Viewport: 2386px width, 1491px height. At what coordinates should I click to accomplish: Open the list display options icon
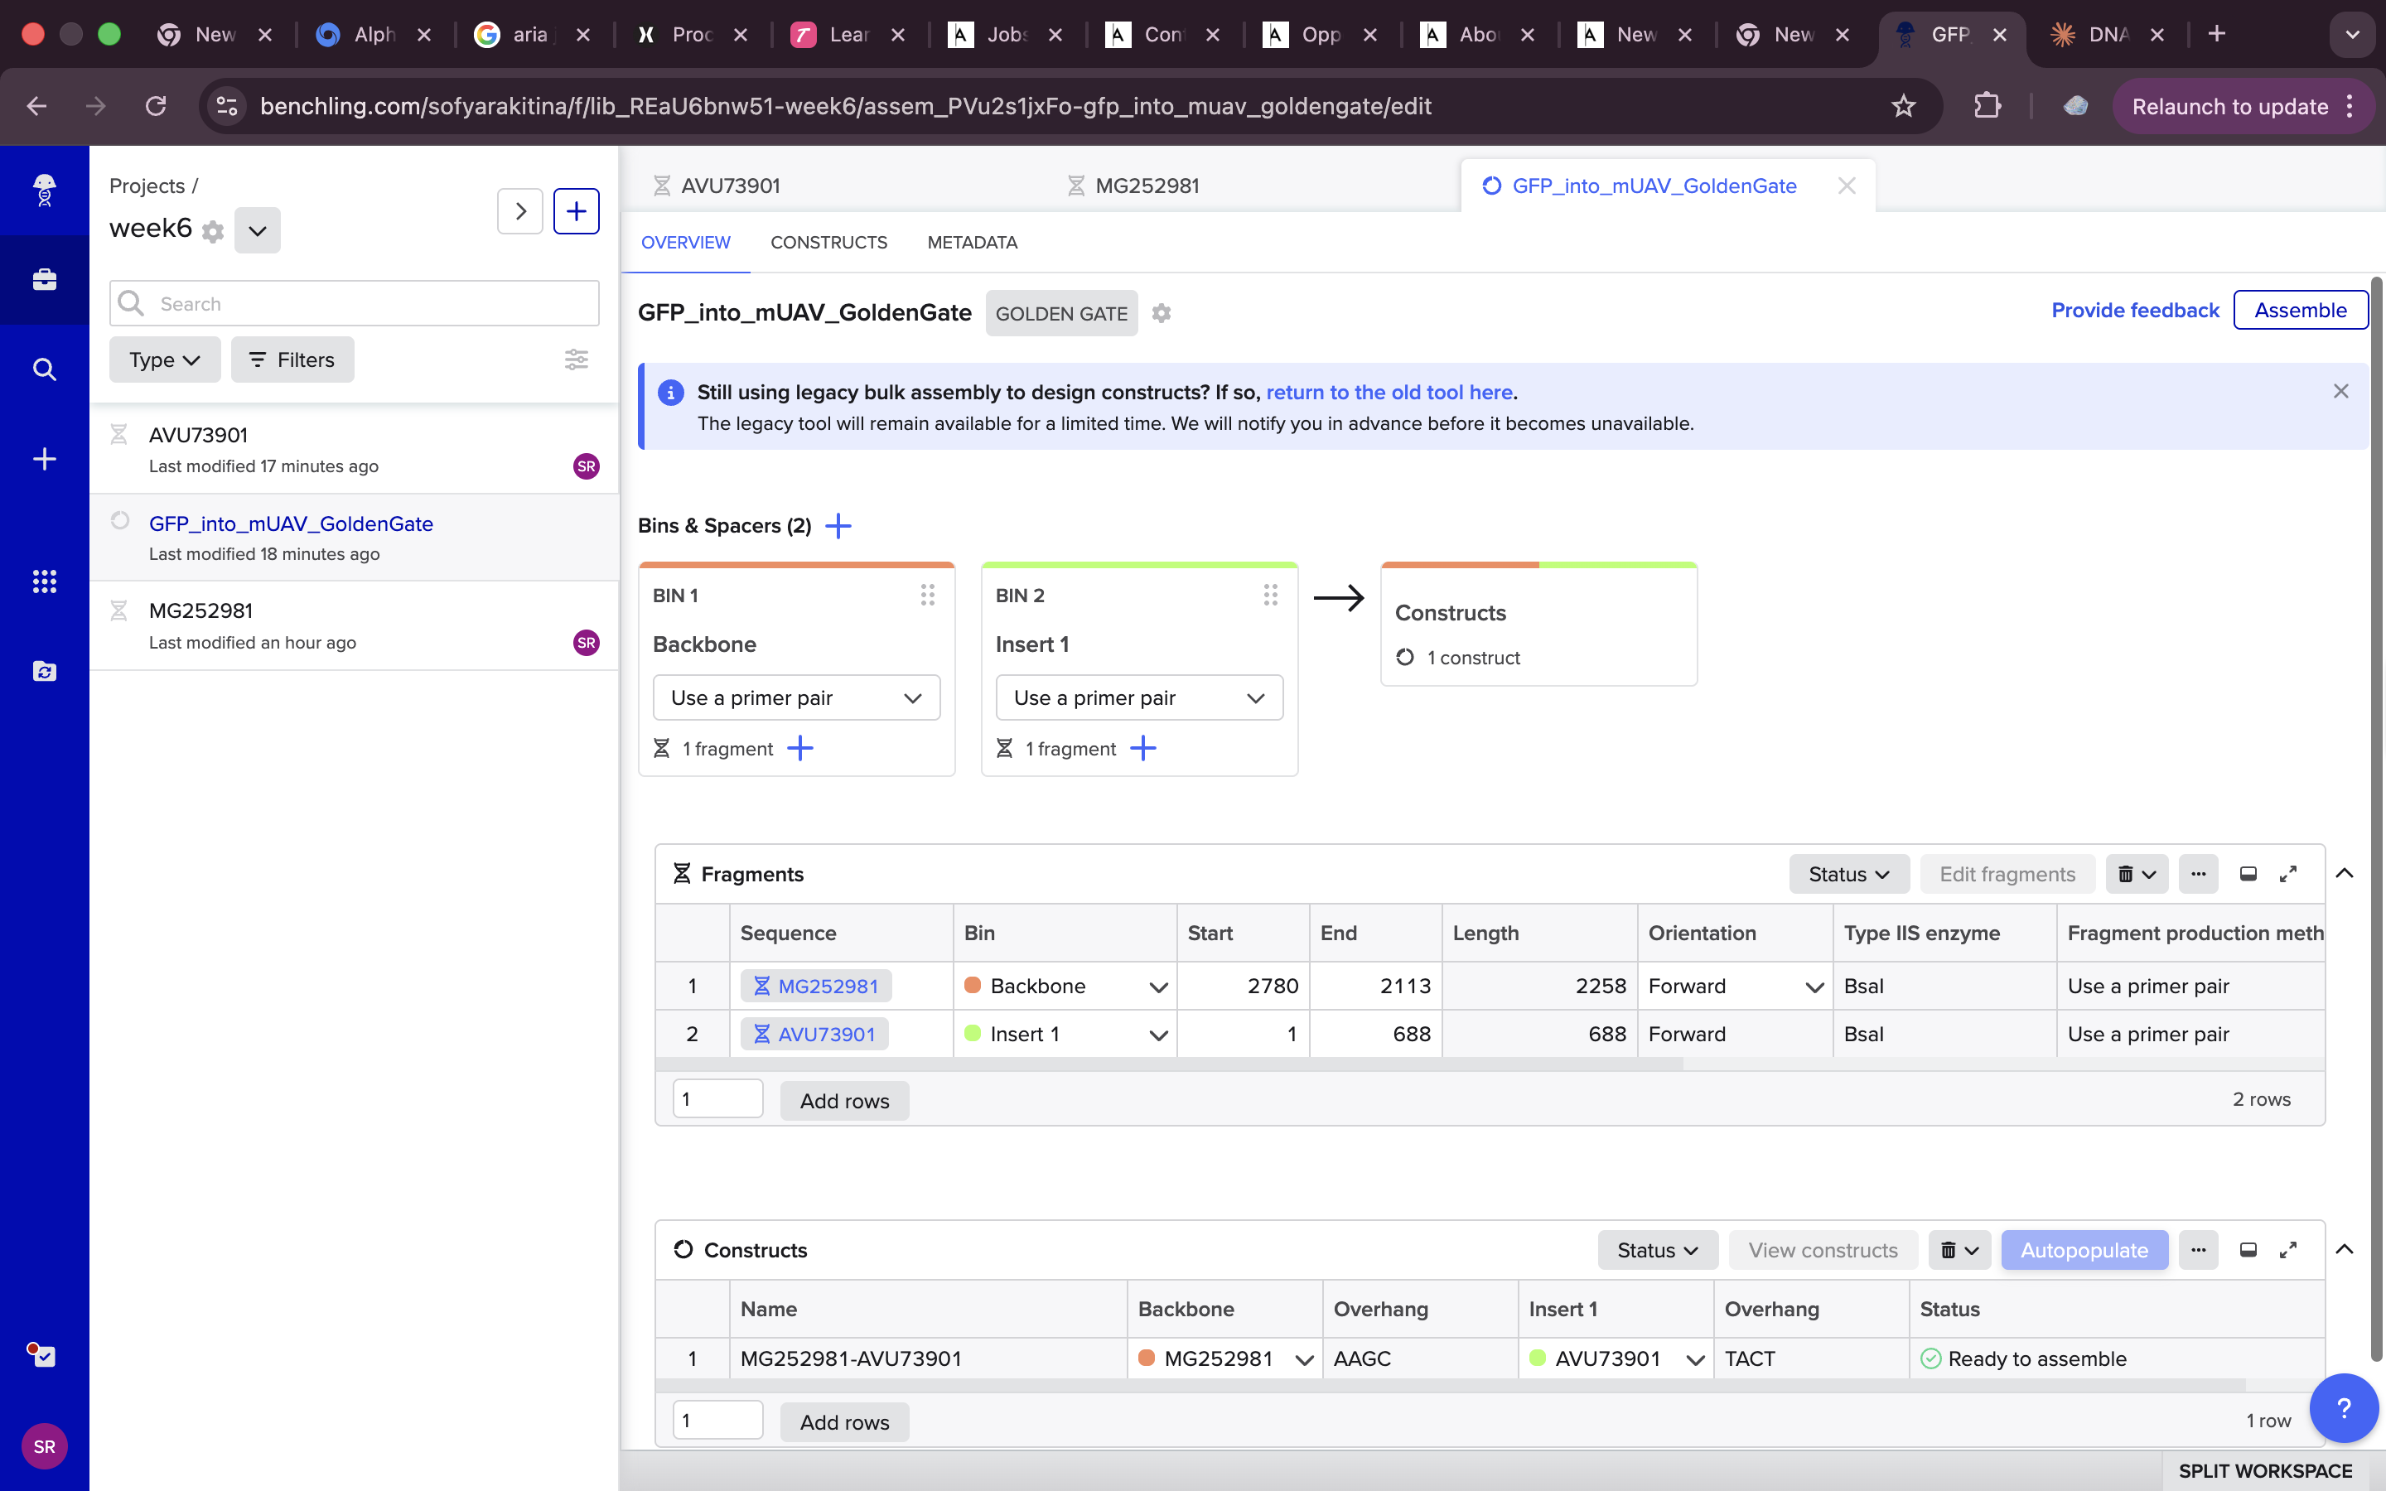(577, 360)
